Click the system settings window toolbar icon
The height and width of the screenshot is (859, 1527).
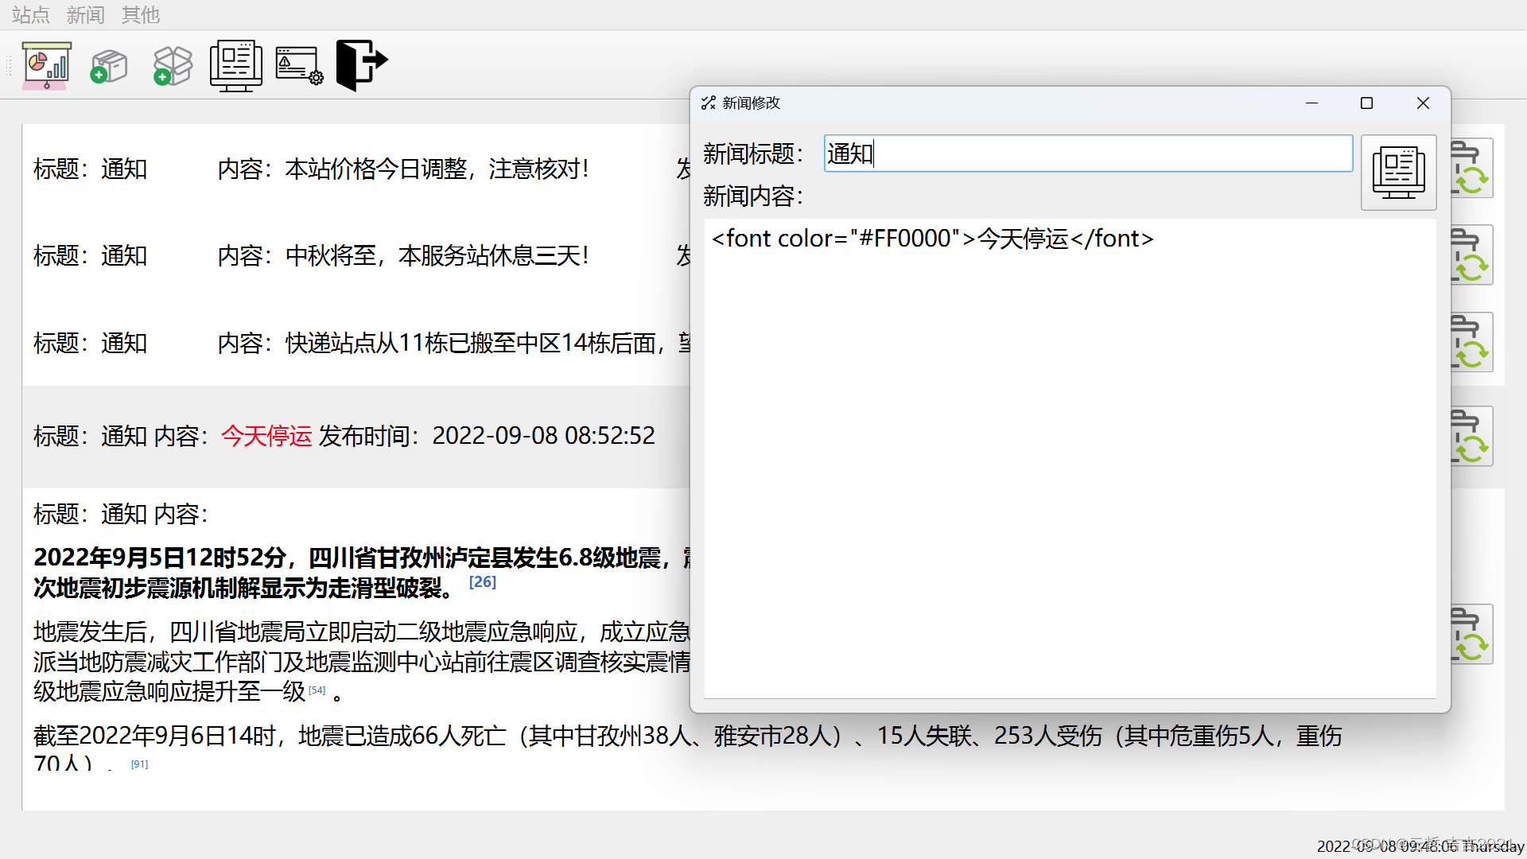pyautogui.click(x=299, y=66)
